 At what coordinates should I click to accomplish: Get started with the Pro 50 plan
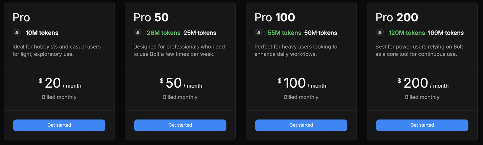(x=180, y=125)
